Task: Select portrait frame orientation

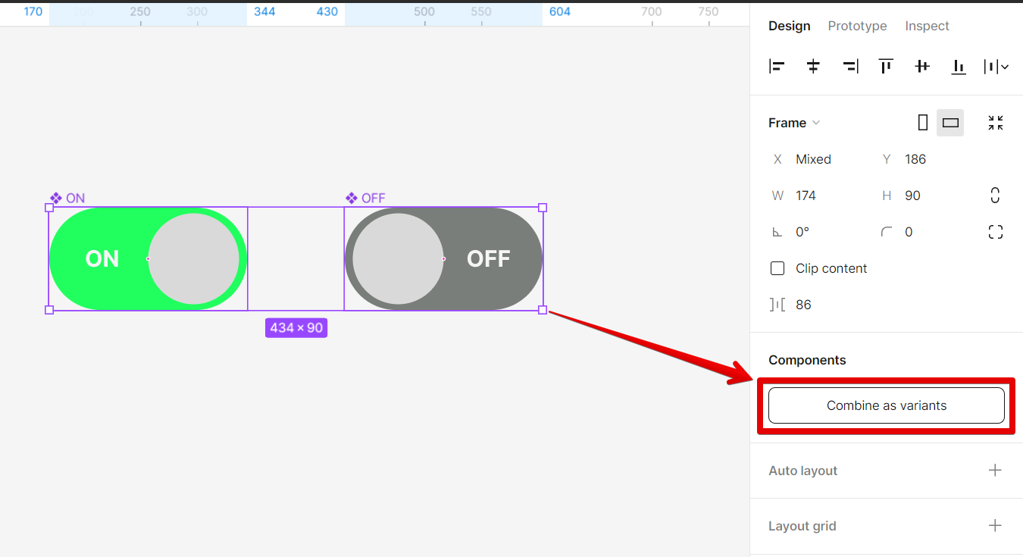Action: (922, 123)
